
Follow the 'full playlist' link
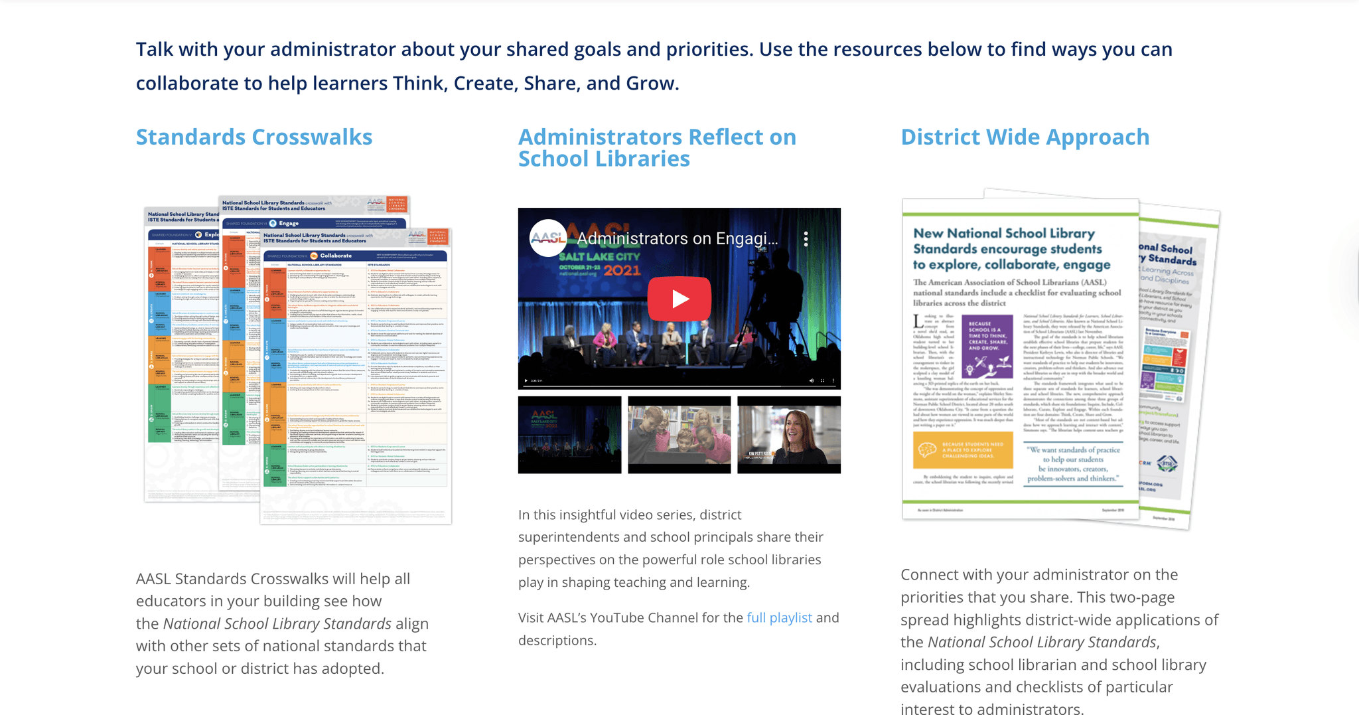click(779, 617)
